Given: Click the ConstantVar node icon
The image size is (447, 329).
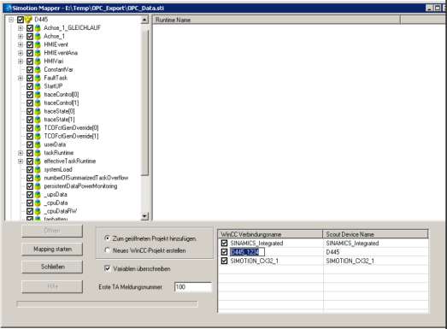Looking at the screenshot, I should point(38,69).
